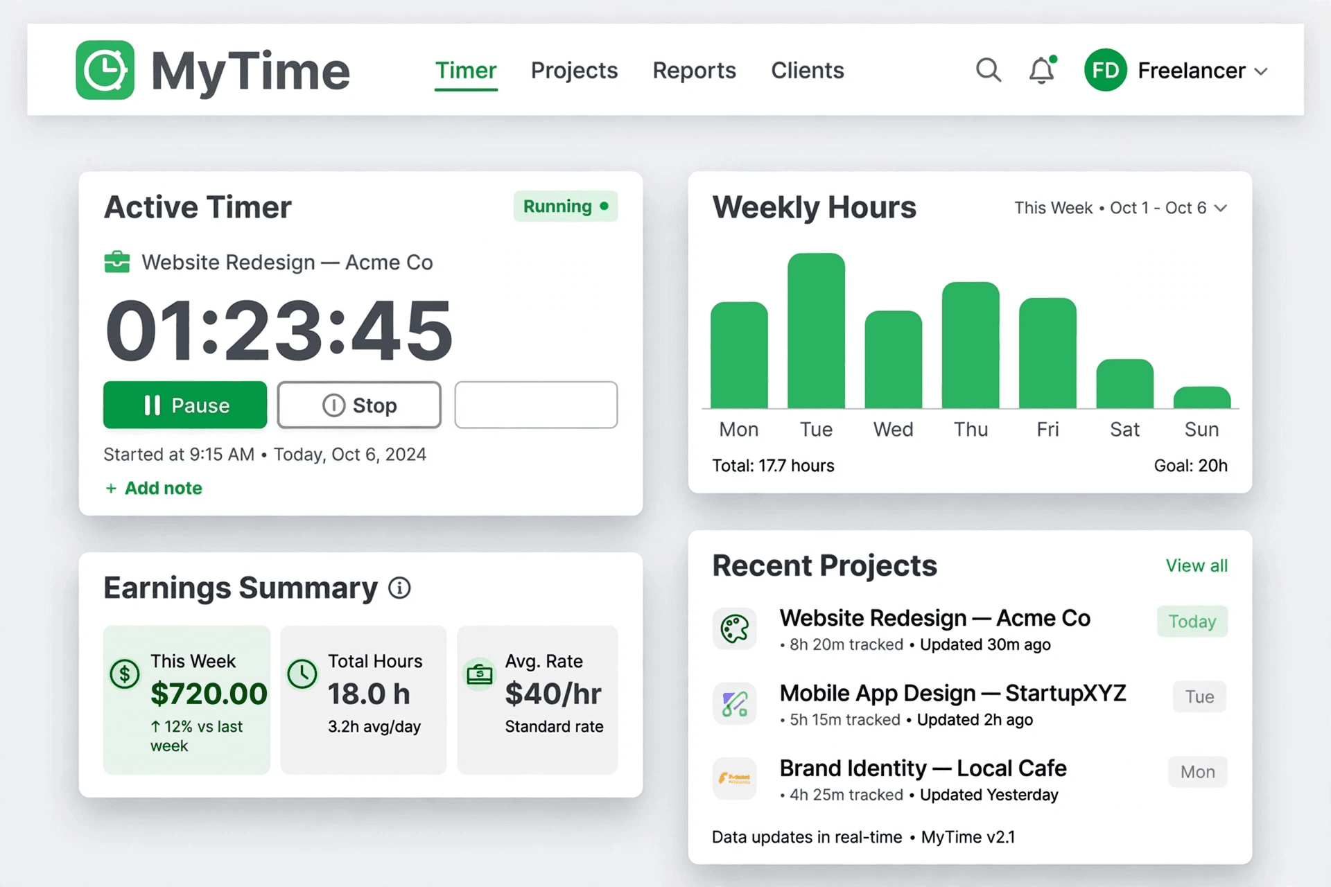Click the Mobile App Design project icon

(735, 704)
